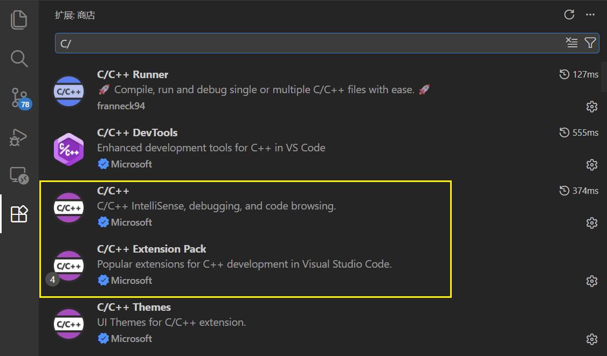The width and height of the screenshot is (607, 356).
Task: Open manage gear for C/C++ Extension Pack
Action: click(591, 281)
